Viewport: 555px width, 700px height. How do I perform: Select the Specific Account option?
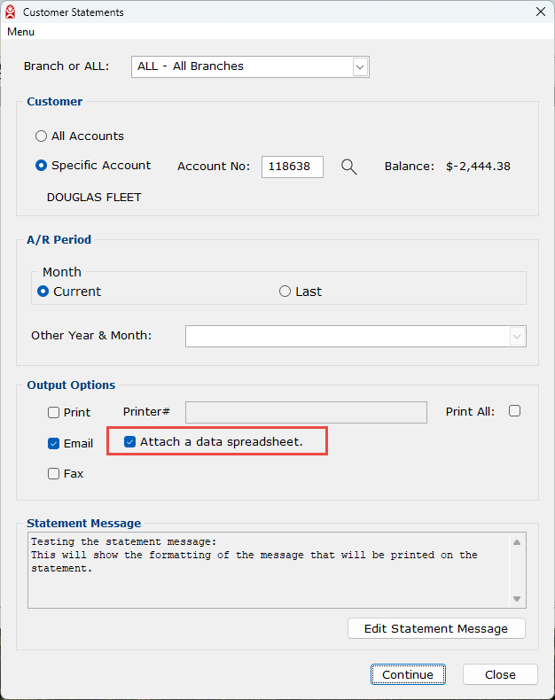(x=41, y=166)
